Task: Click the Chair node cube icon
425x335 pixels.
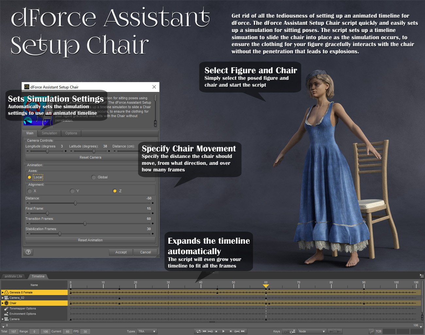Action: tap(7, 303)
